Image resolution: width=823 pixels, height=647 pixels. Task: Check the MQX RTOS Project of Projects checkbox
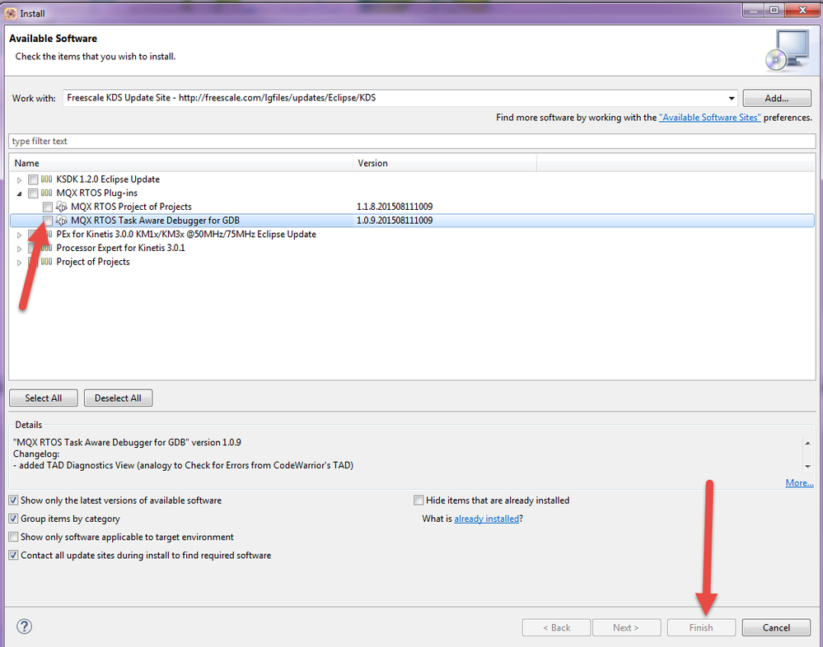[48, 207]
